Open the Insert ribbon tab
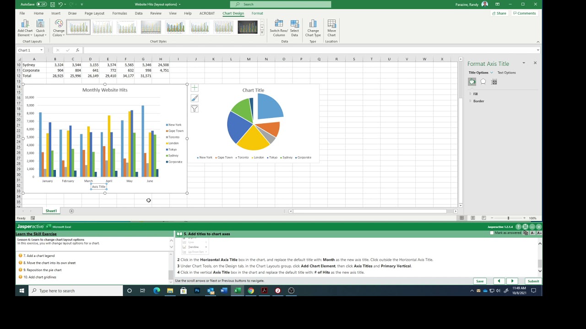Screen dimensions: 586x329 56,13
